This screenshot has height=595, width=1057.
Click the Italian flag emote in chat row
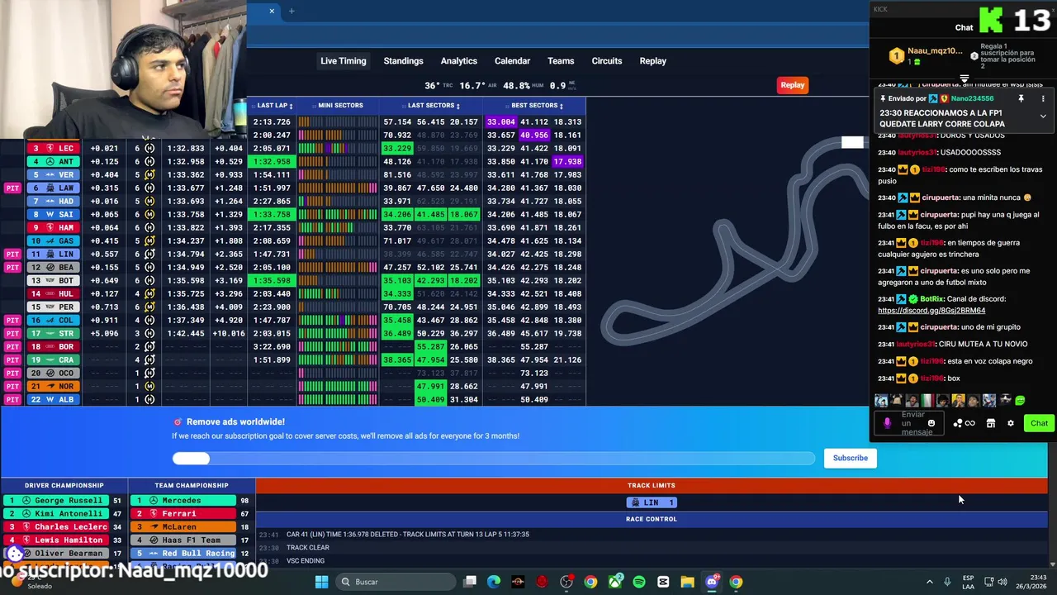click(x=927, y=401)
